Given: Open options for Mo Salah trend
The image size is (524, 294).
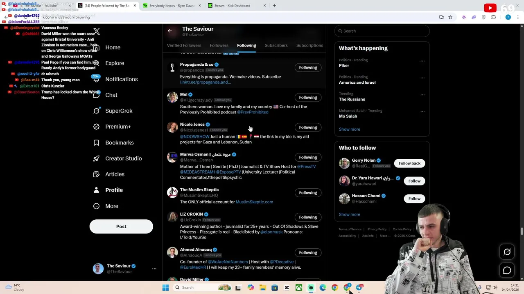Looking at the screenshot, I should (422, 111).
